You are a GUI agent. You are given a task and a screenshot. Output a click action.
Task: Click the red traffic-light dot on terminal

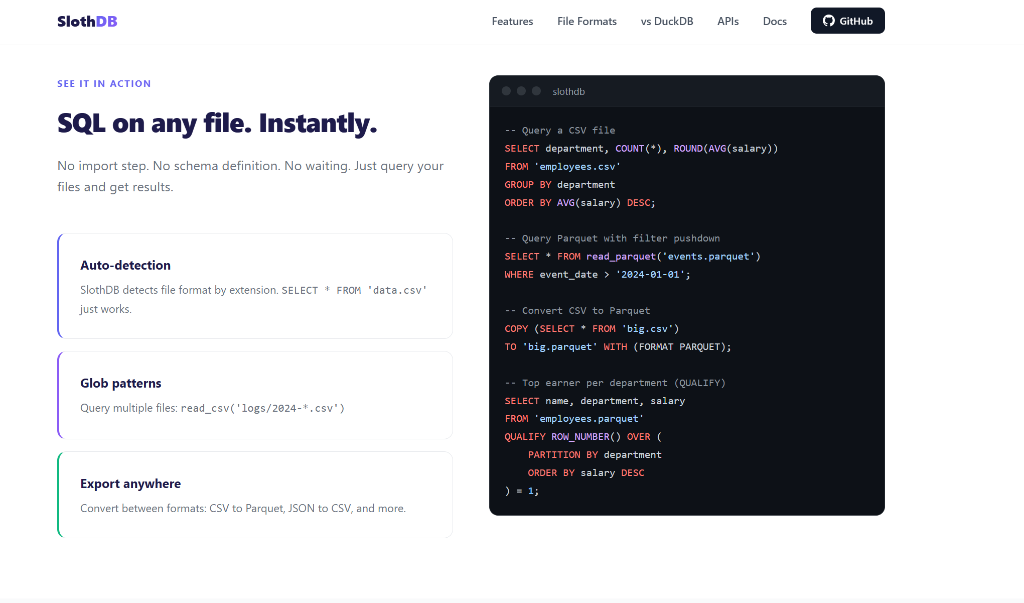[x=506, y=91]
